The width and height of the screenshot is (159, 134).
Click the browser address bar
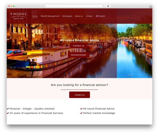tap(75, 6)
